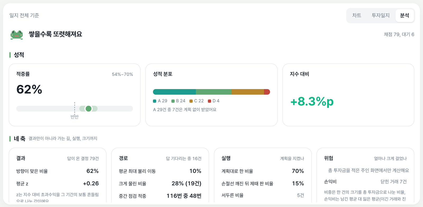Click the red D segment of the 성적 분포 bar
The height and width of the screenshot is (207, 423).
point(267,92)
